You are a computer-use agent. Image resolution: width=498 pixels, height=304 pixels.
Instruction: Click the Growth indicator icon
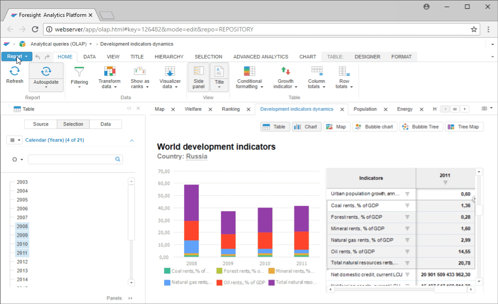click(285, 71)
